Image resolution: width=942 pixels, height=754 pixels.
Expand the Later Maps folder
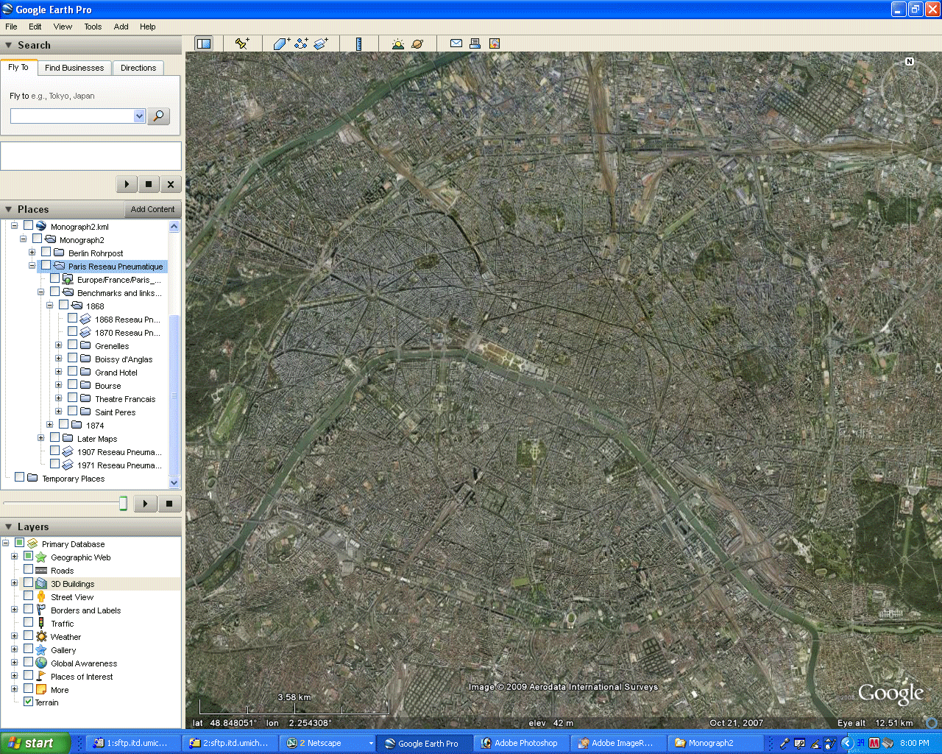pyautogui.click(x=40, y=438)
